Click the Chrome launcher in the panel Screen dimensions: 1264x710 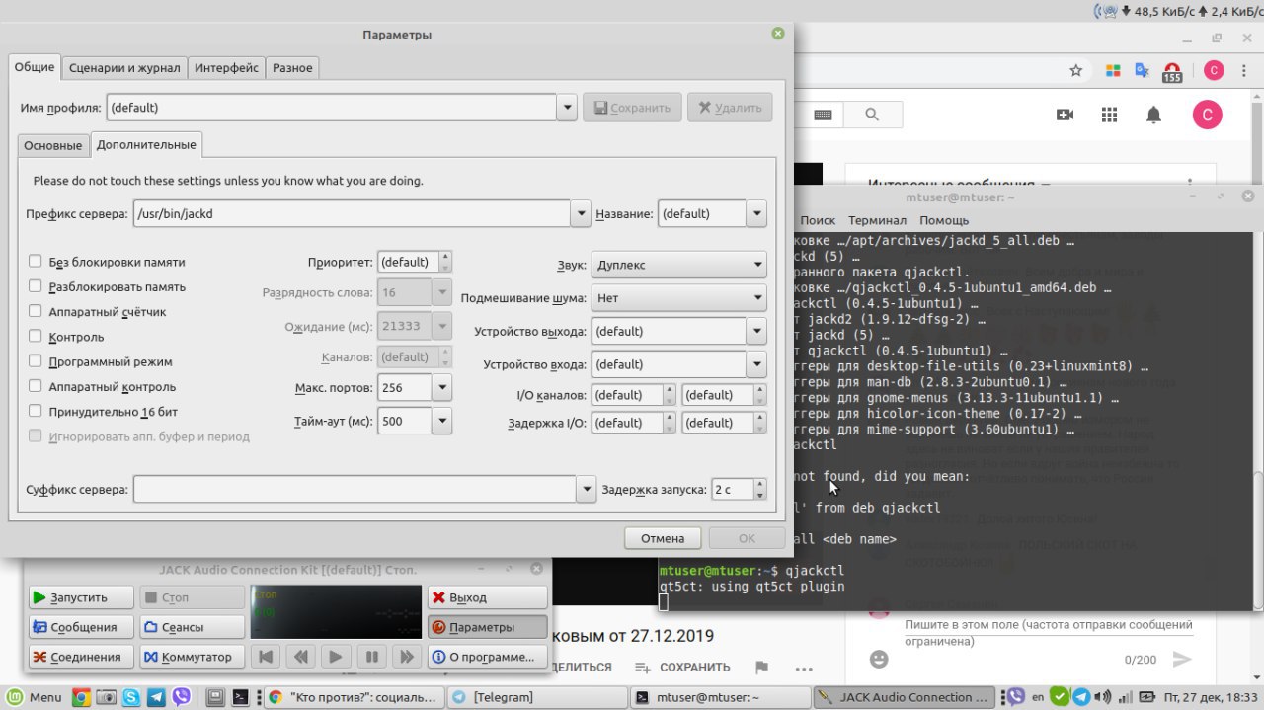(81, 697)
